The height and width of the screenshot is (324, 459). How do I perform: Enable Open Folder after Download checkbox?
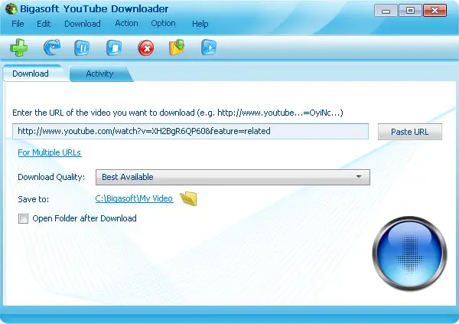tap(23, 218)
